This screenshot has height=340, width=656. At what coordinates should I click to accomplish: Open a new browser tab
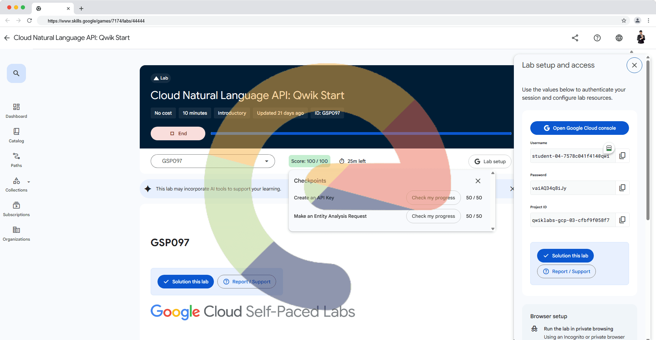point(81,9)
